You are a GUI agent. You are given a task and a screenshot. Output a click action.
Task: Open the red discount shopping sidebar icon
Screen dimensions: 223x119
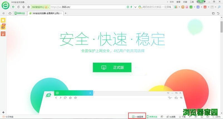pyautogui.click(x=3, y=34)
